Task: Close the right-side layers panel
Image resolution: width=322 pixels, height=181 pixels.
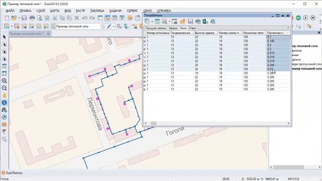Action: coord(319,32)
